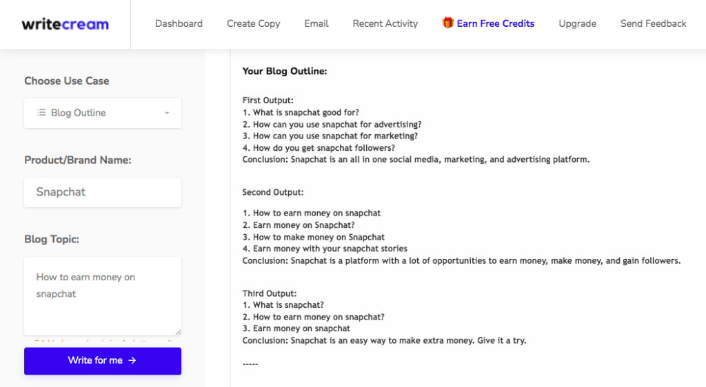The image size is (706, 387).
Task: Expand the Blog Outline dropdown arrow
Action: point(167,113)
